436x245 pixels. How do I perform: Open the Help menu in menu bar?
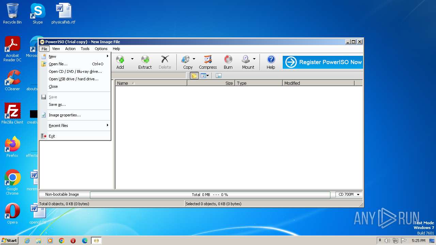116,49
